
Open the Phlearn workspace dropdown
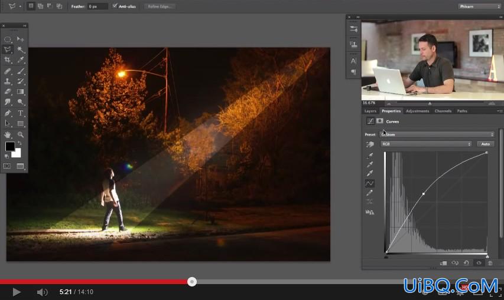point(479,6)
